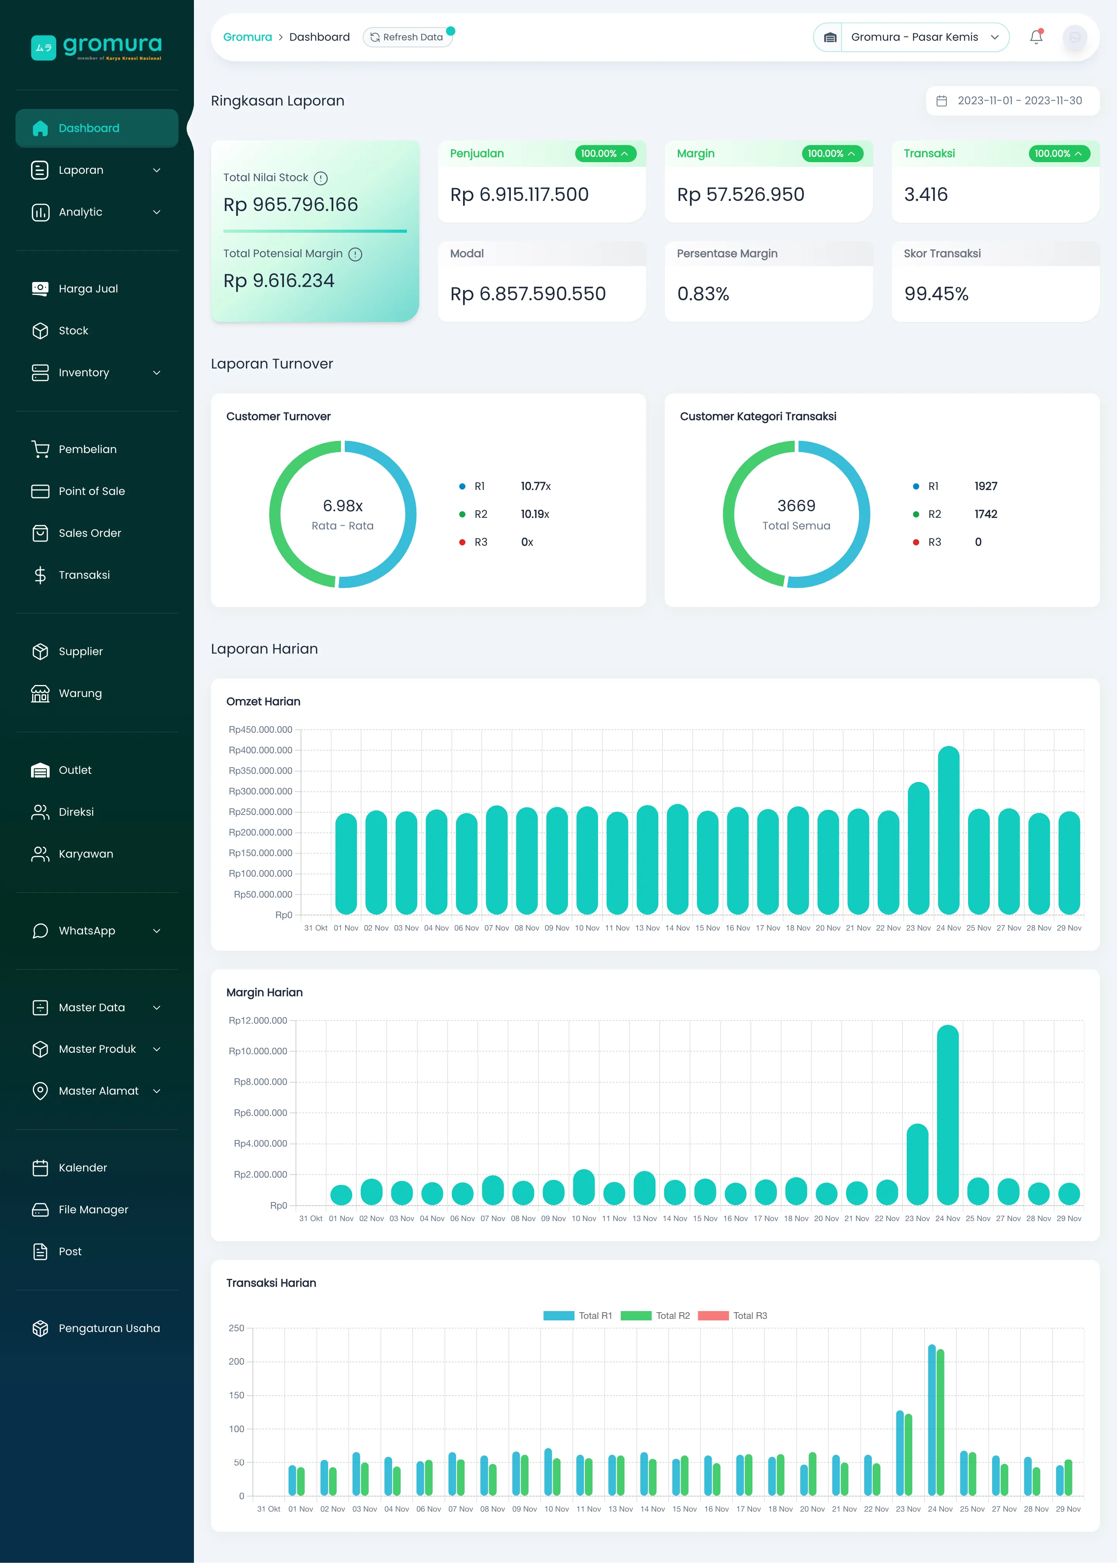The image size is (1117, 1564).
Task: Open the date range picker 2023-11-01 - 2023-11-30
Action: click(x=1012, y=101)
